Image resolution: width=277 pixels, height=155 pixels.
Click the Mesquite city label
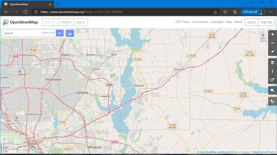95,147
